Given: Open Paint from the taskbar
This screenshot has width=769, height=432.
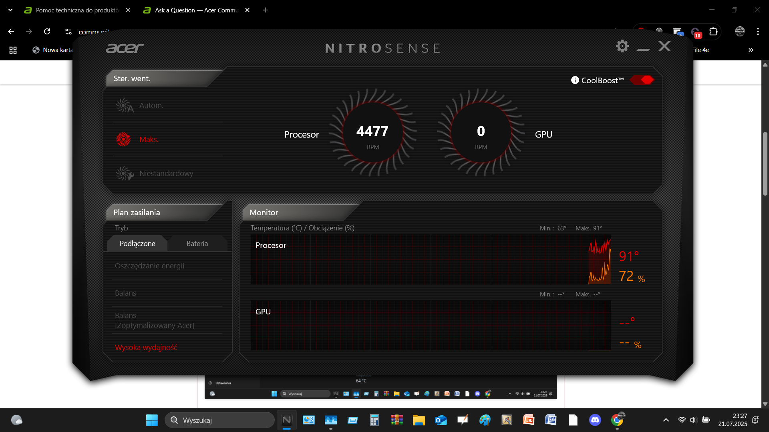Looking at the screenshot, I should pos(485,420).
